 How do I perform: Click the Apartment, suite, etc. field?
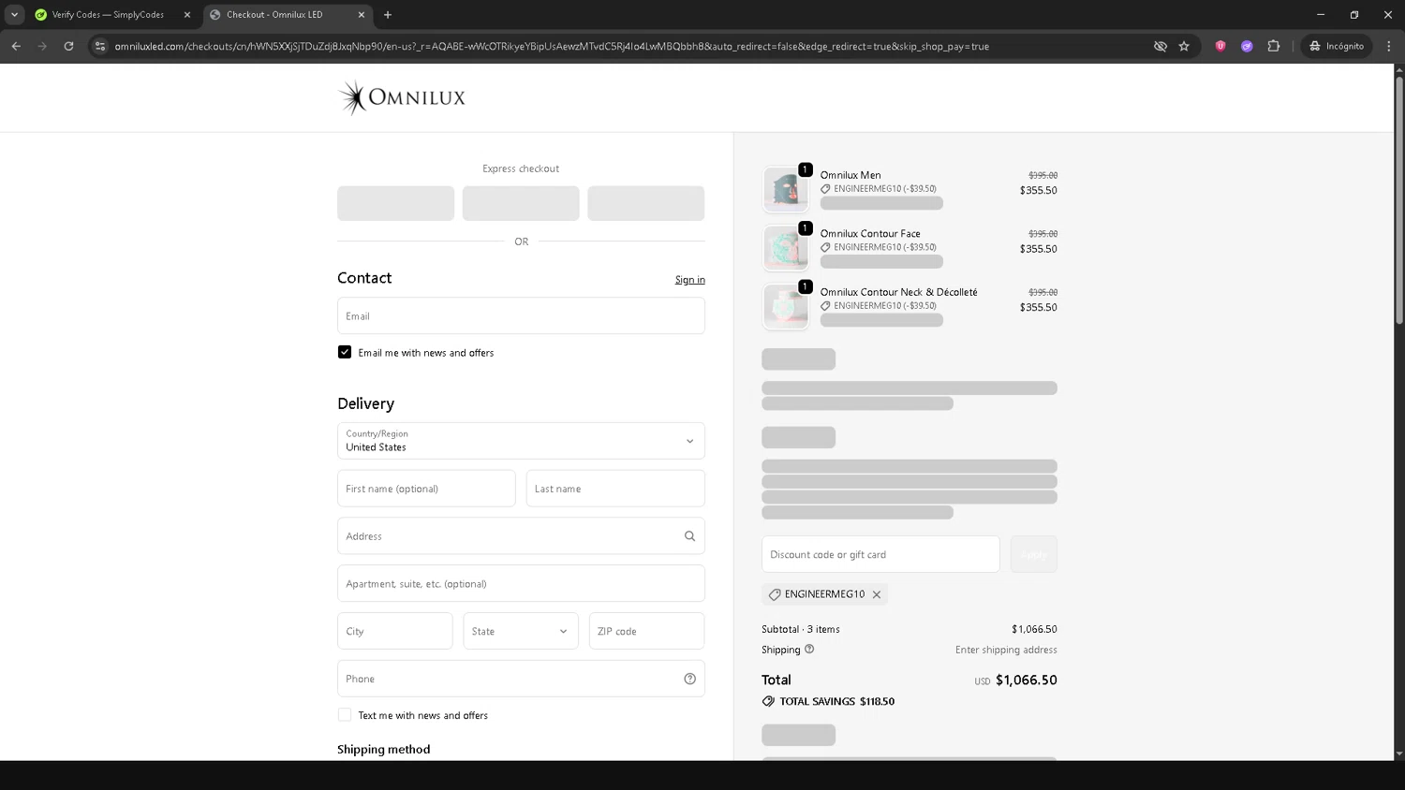pos(521,583)
